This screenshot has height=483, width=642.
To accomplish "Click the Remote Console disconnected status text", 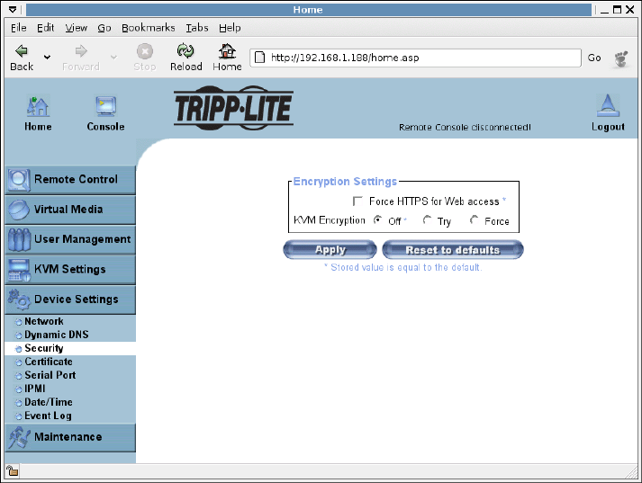I will [x=465, y=128].
